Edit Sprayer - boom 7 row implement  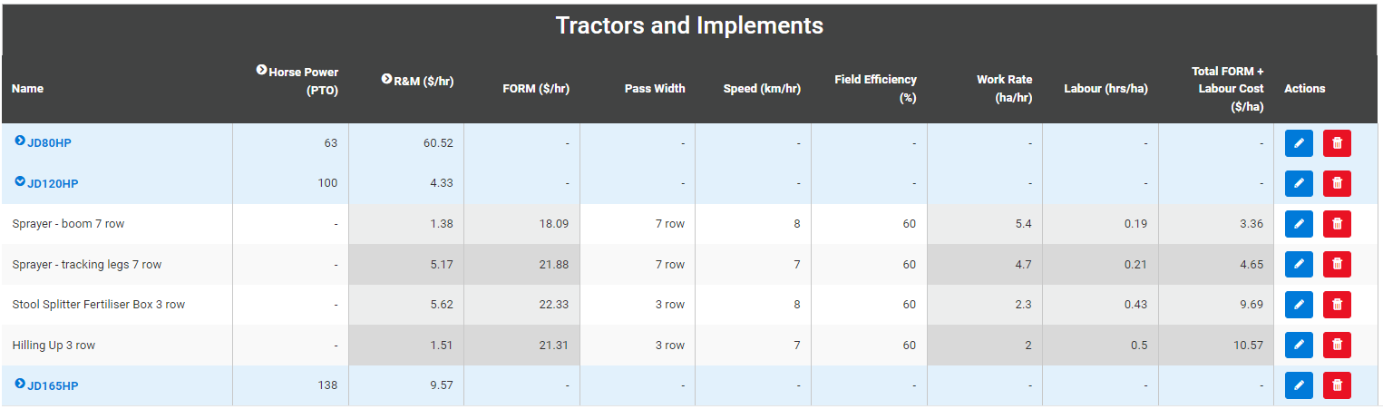click(1299, 224)
